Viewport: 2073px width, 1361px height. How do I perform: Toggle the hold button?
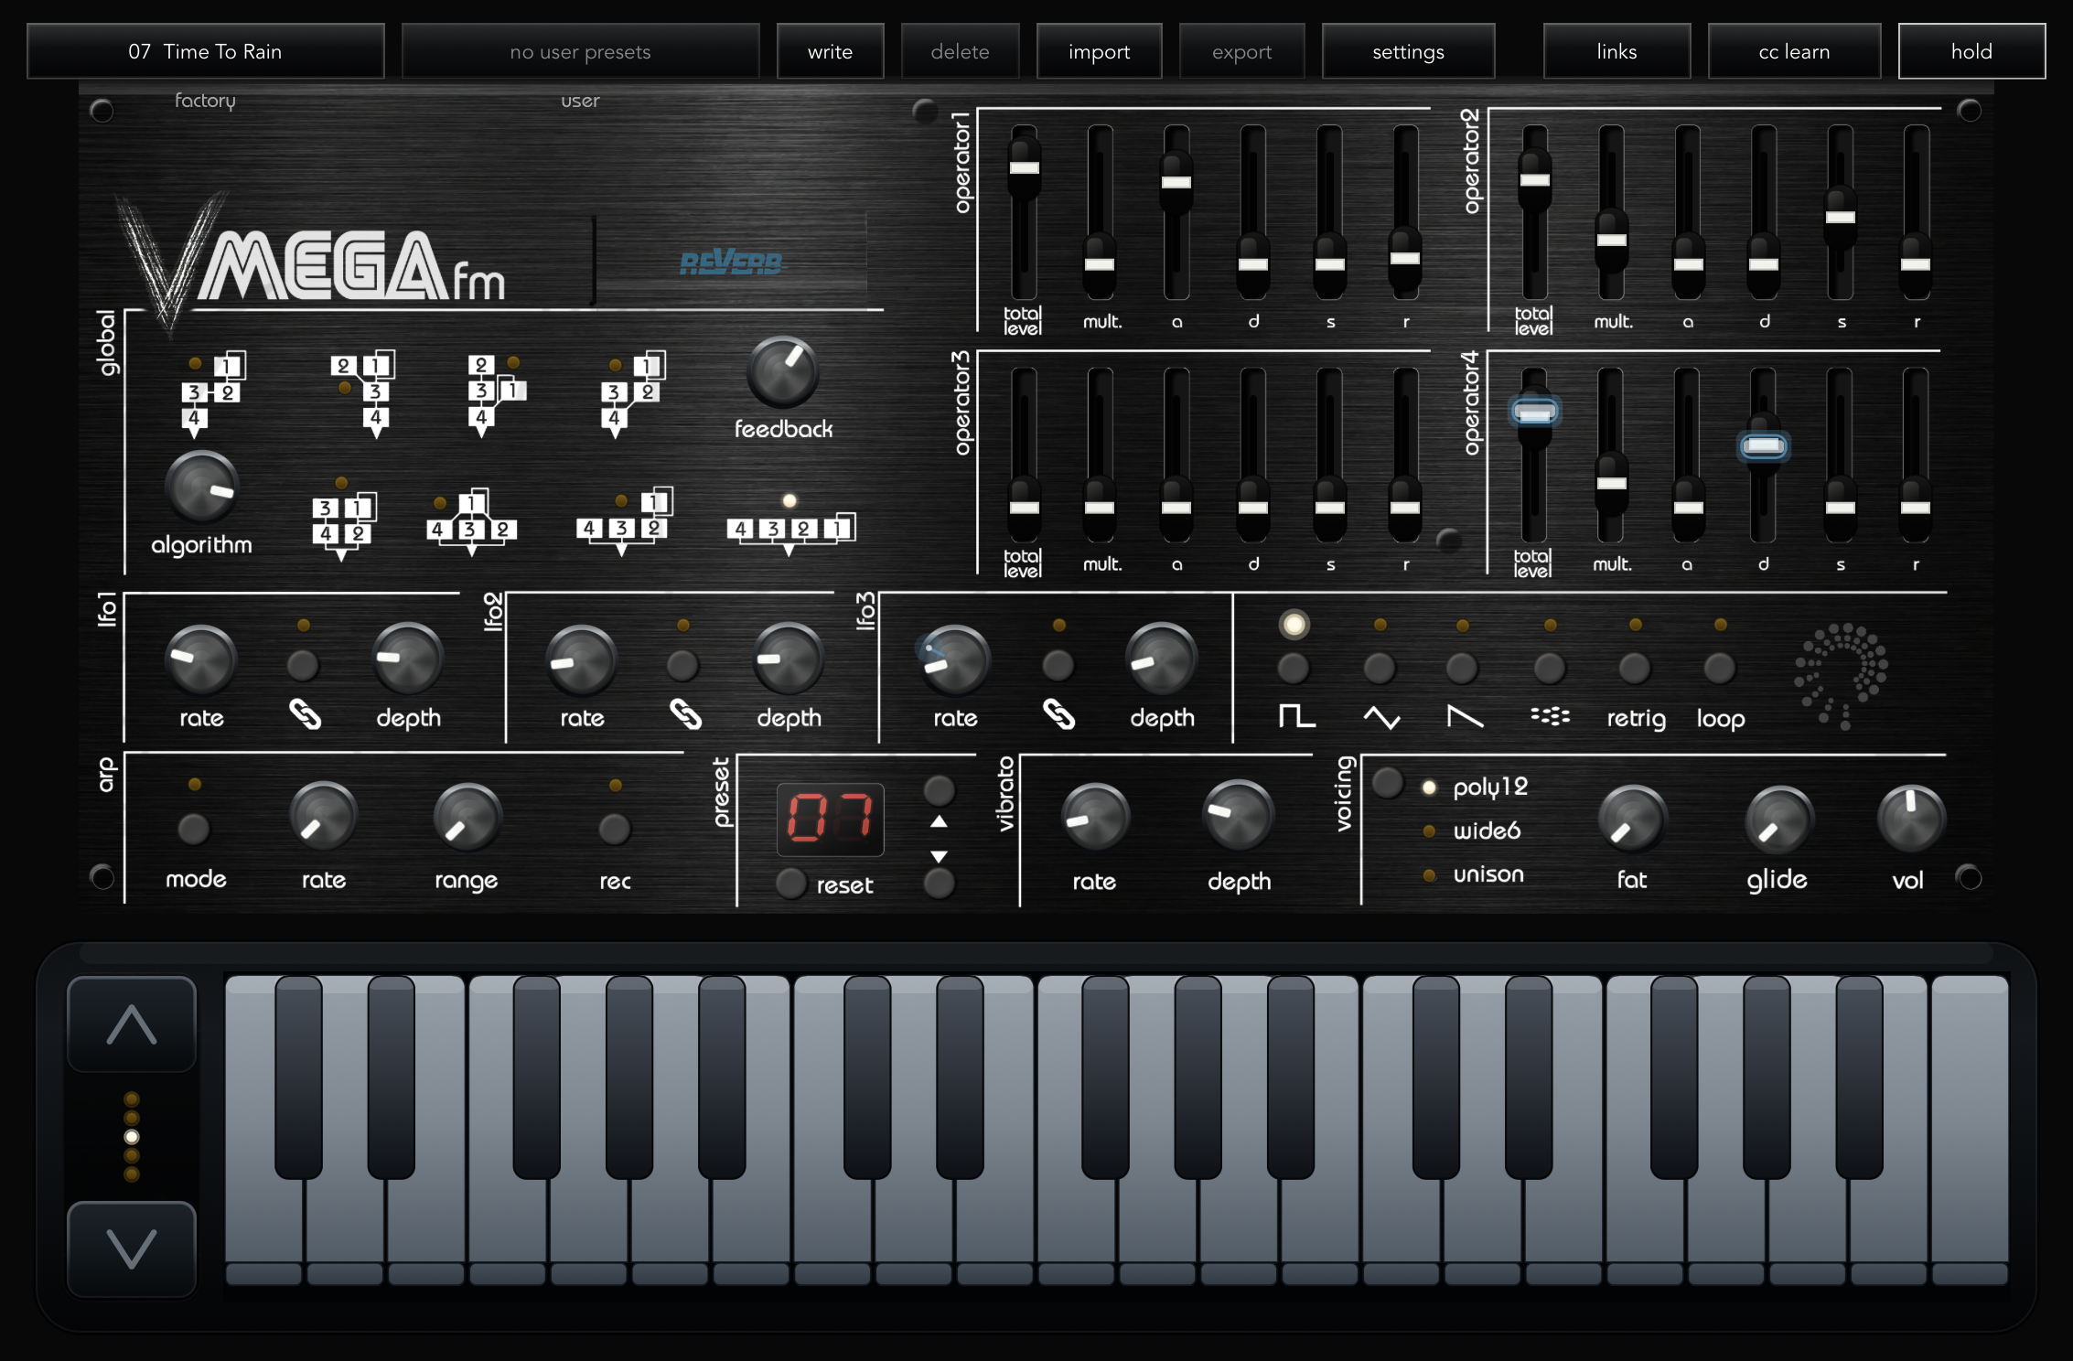click(x=1972, y=51)
